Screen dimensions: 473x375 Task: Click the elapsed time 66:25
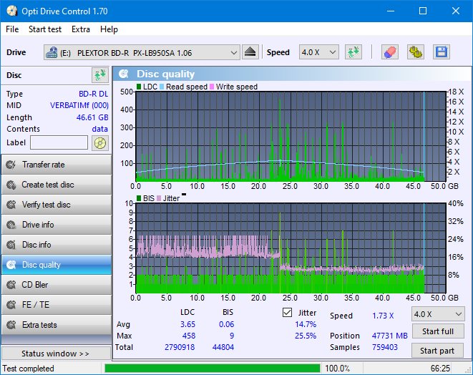440,369
